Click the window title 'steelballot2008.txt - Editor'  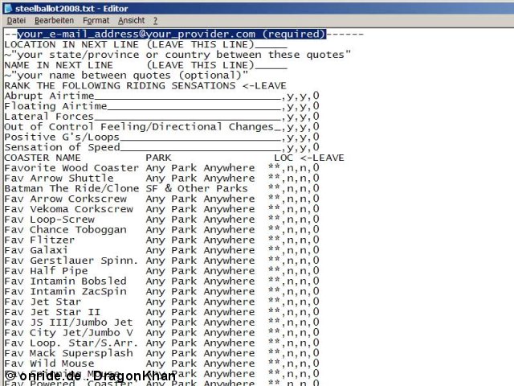pyautogui.click(x=71, y=8)
